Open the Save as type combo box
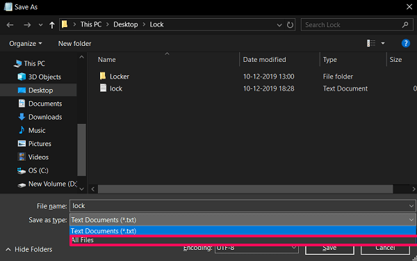Image resolution: width=417 pixels, height=261 pixels. click(x=243, y=220)
